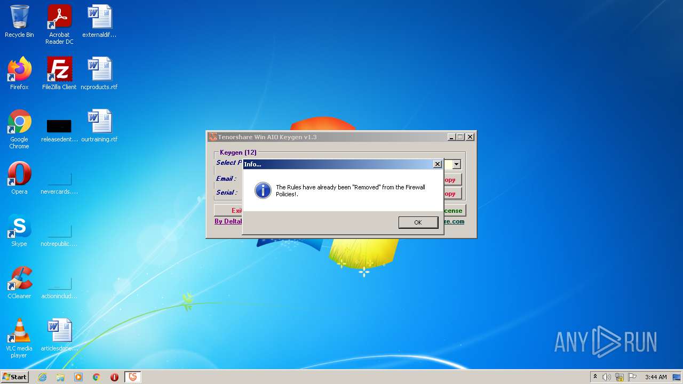Show hidden system tray icons
The width and height of the screenshot is (683, 384).
pos(595,377)
